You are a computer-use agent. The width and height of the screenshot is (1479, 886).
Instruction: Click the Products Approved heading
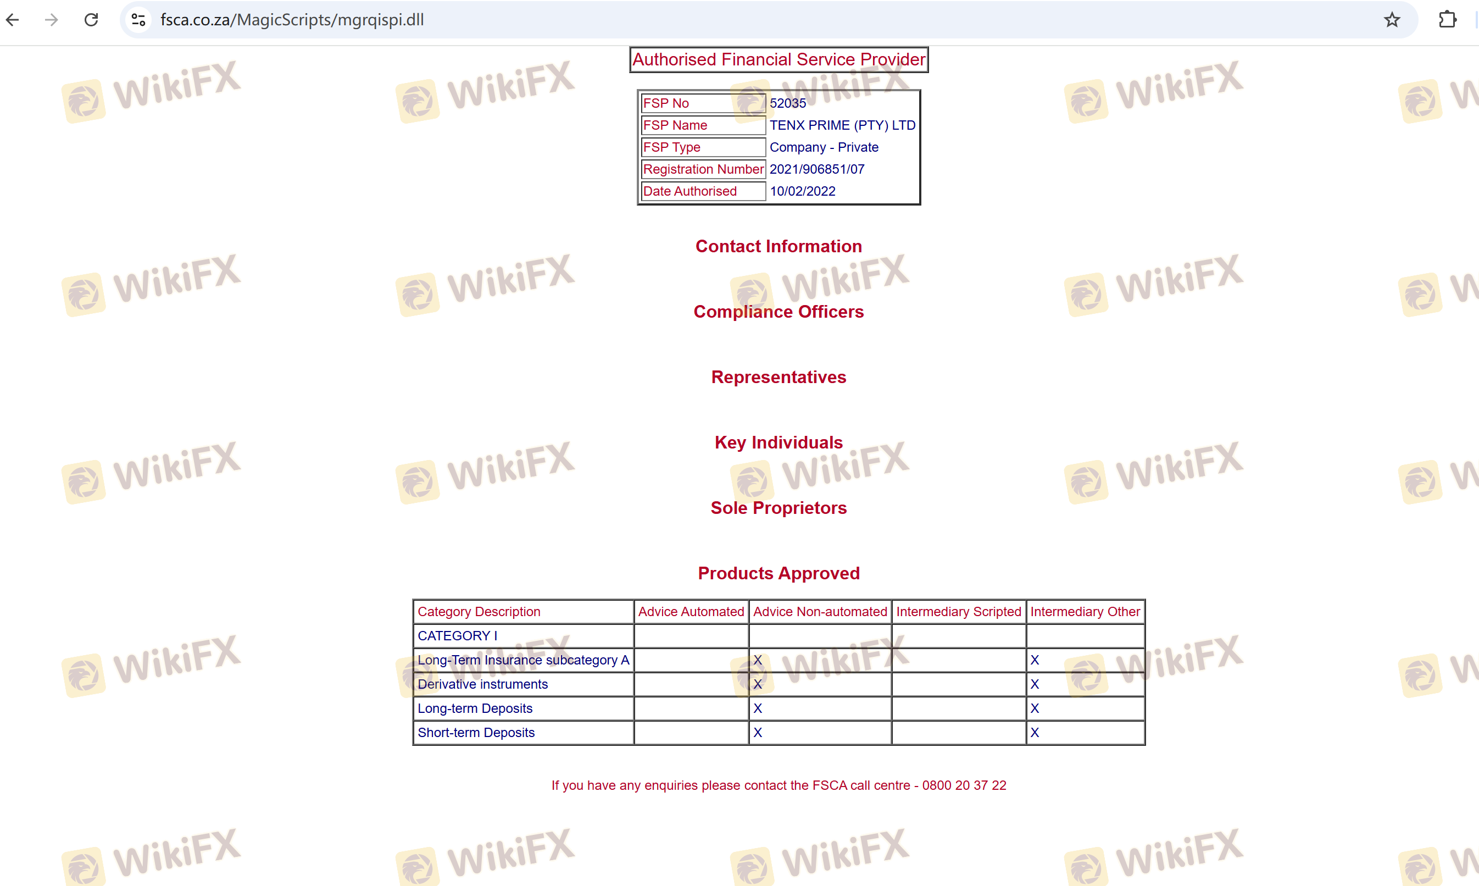pos(778,573)
